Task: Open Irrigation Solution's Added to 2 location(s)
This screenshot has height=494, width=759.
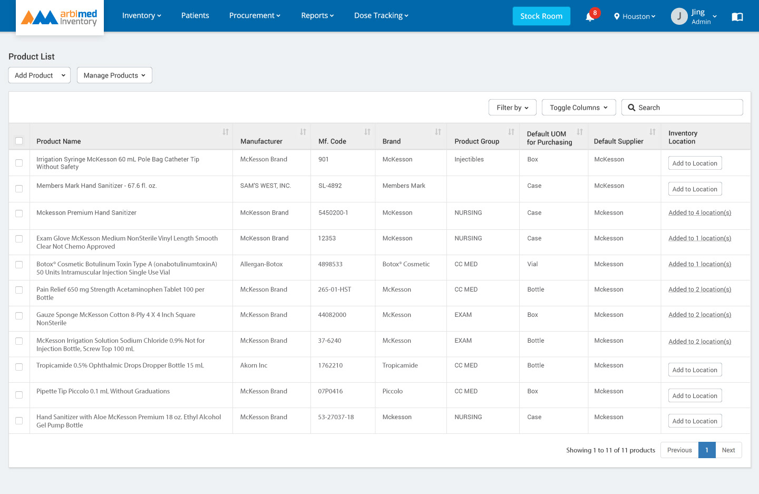Action: pyautogui.click(x=699, y=342)
